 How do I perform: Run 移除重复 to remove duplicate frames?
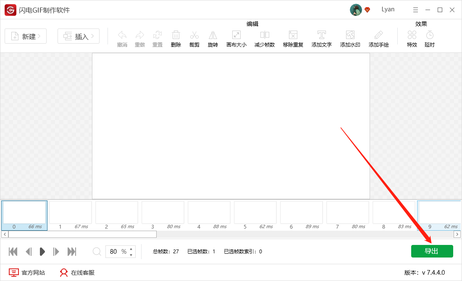click(x=293, y=38)
